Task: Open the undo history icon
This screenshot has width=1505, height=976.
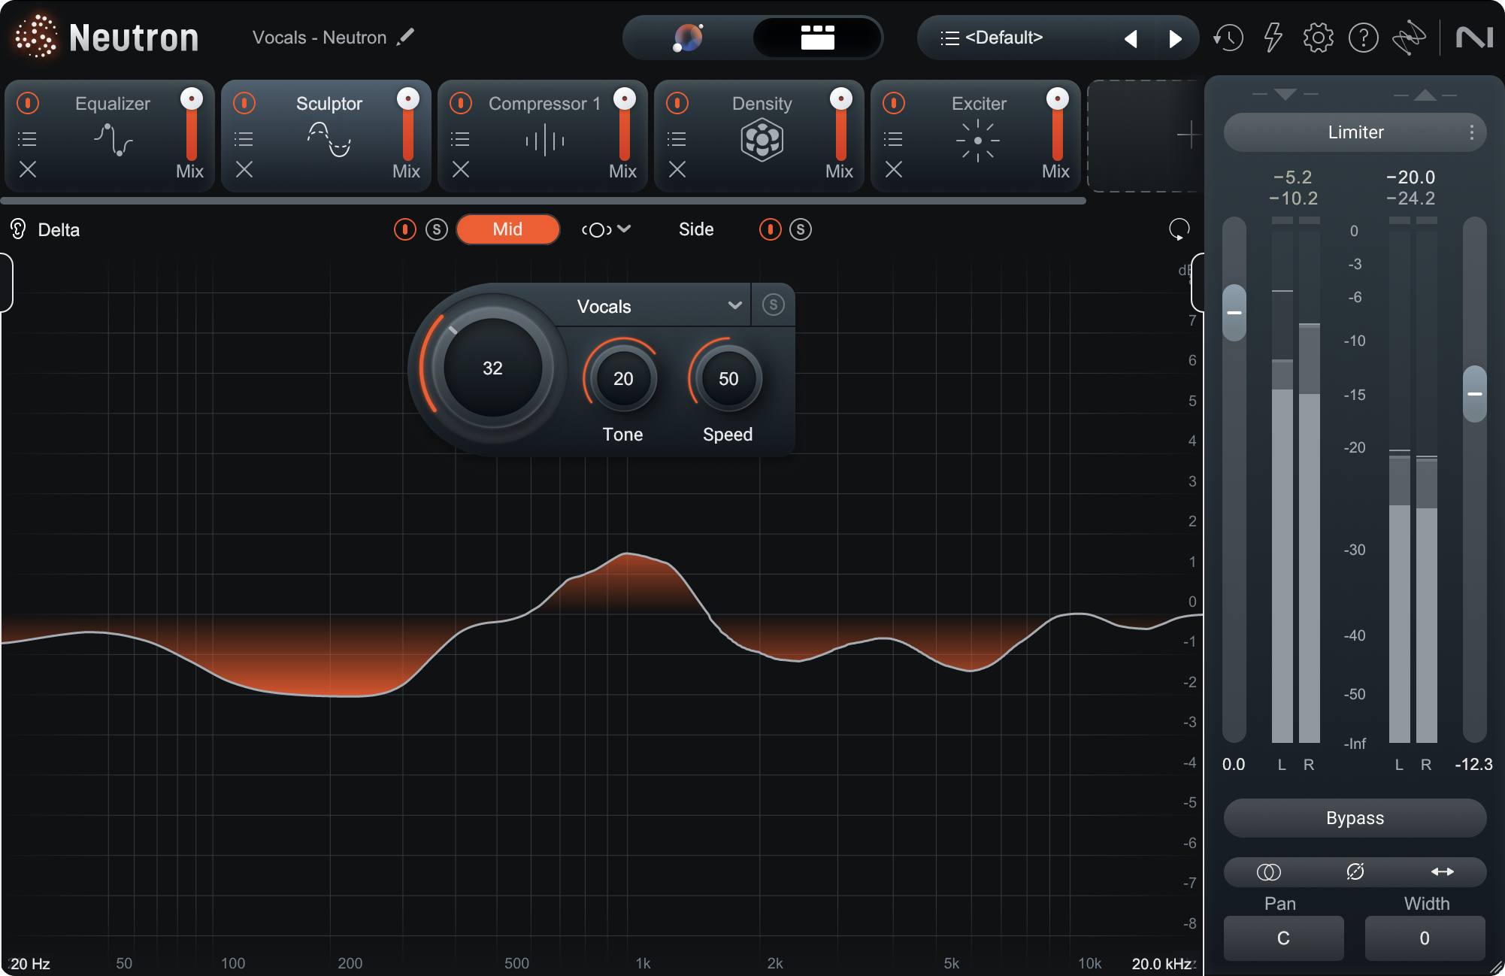Action: tap(1228, 38)
